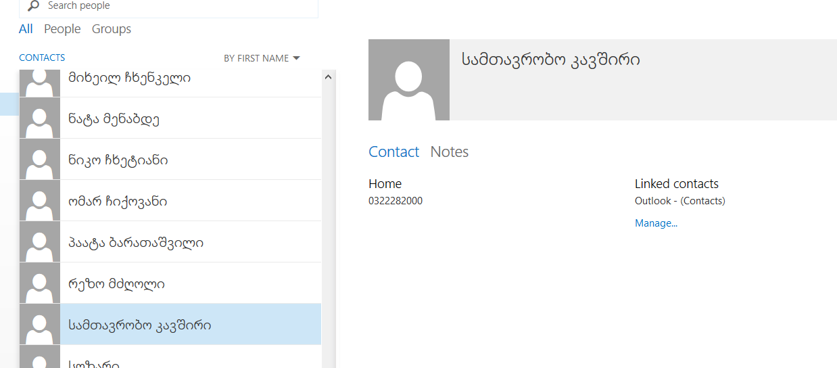The width and height of the screenshot is (837, 368).
Task: Click in the Search people field
Action: tap(176, 6)
